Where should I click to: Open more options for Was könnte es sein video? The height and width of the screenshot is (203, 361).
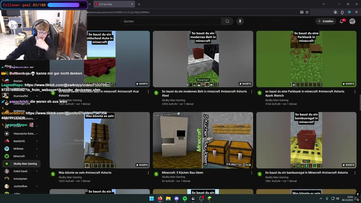148,173
